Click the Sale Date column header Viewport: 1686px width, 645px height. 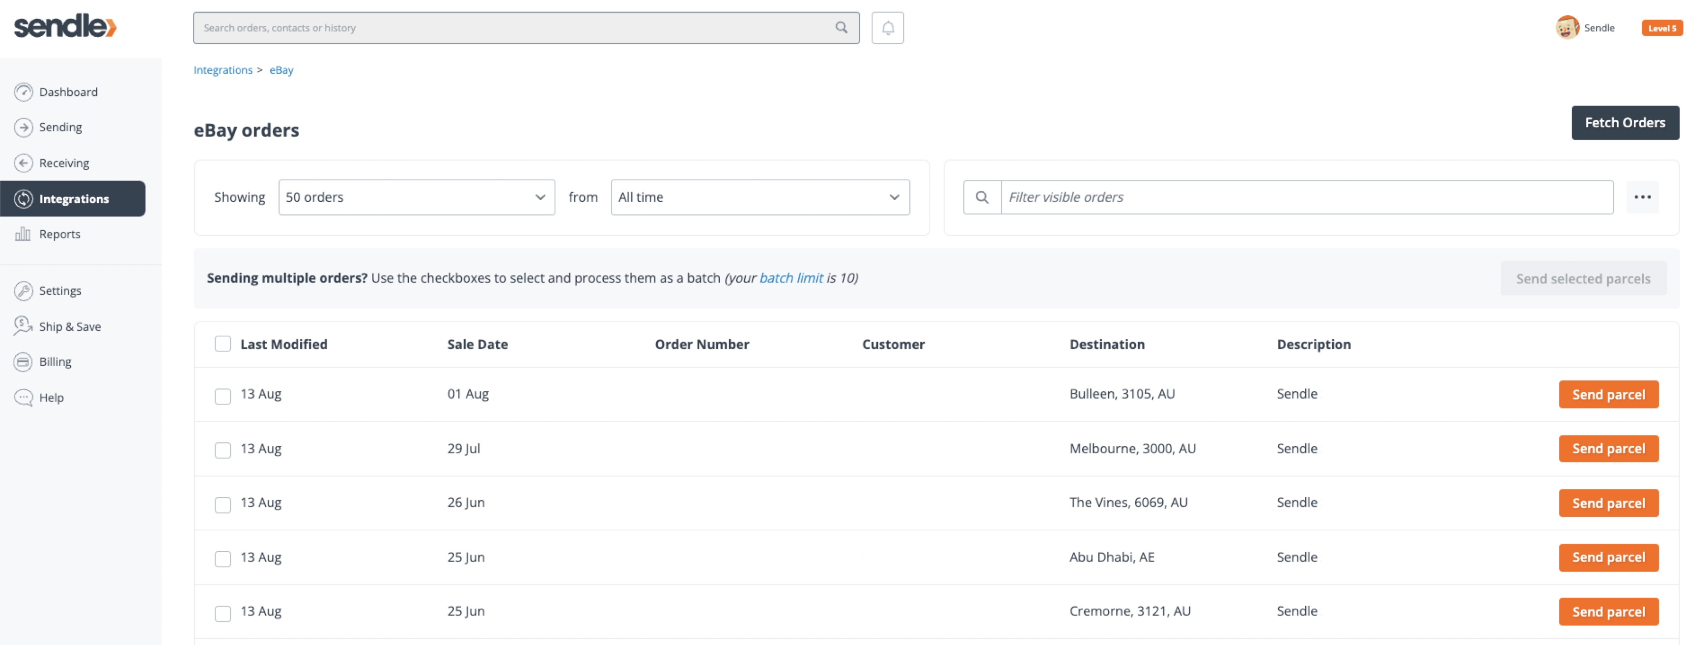(x=477, y=344)
